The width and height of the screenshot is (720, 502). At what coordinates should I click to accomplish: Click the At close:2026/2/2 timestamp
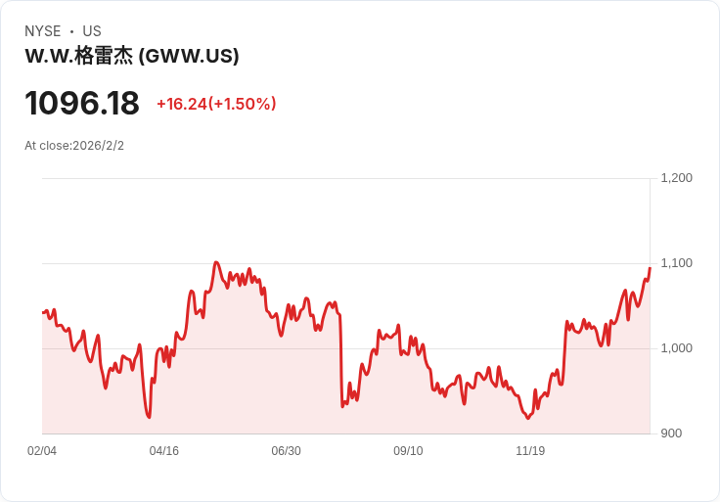point(74,146)
